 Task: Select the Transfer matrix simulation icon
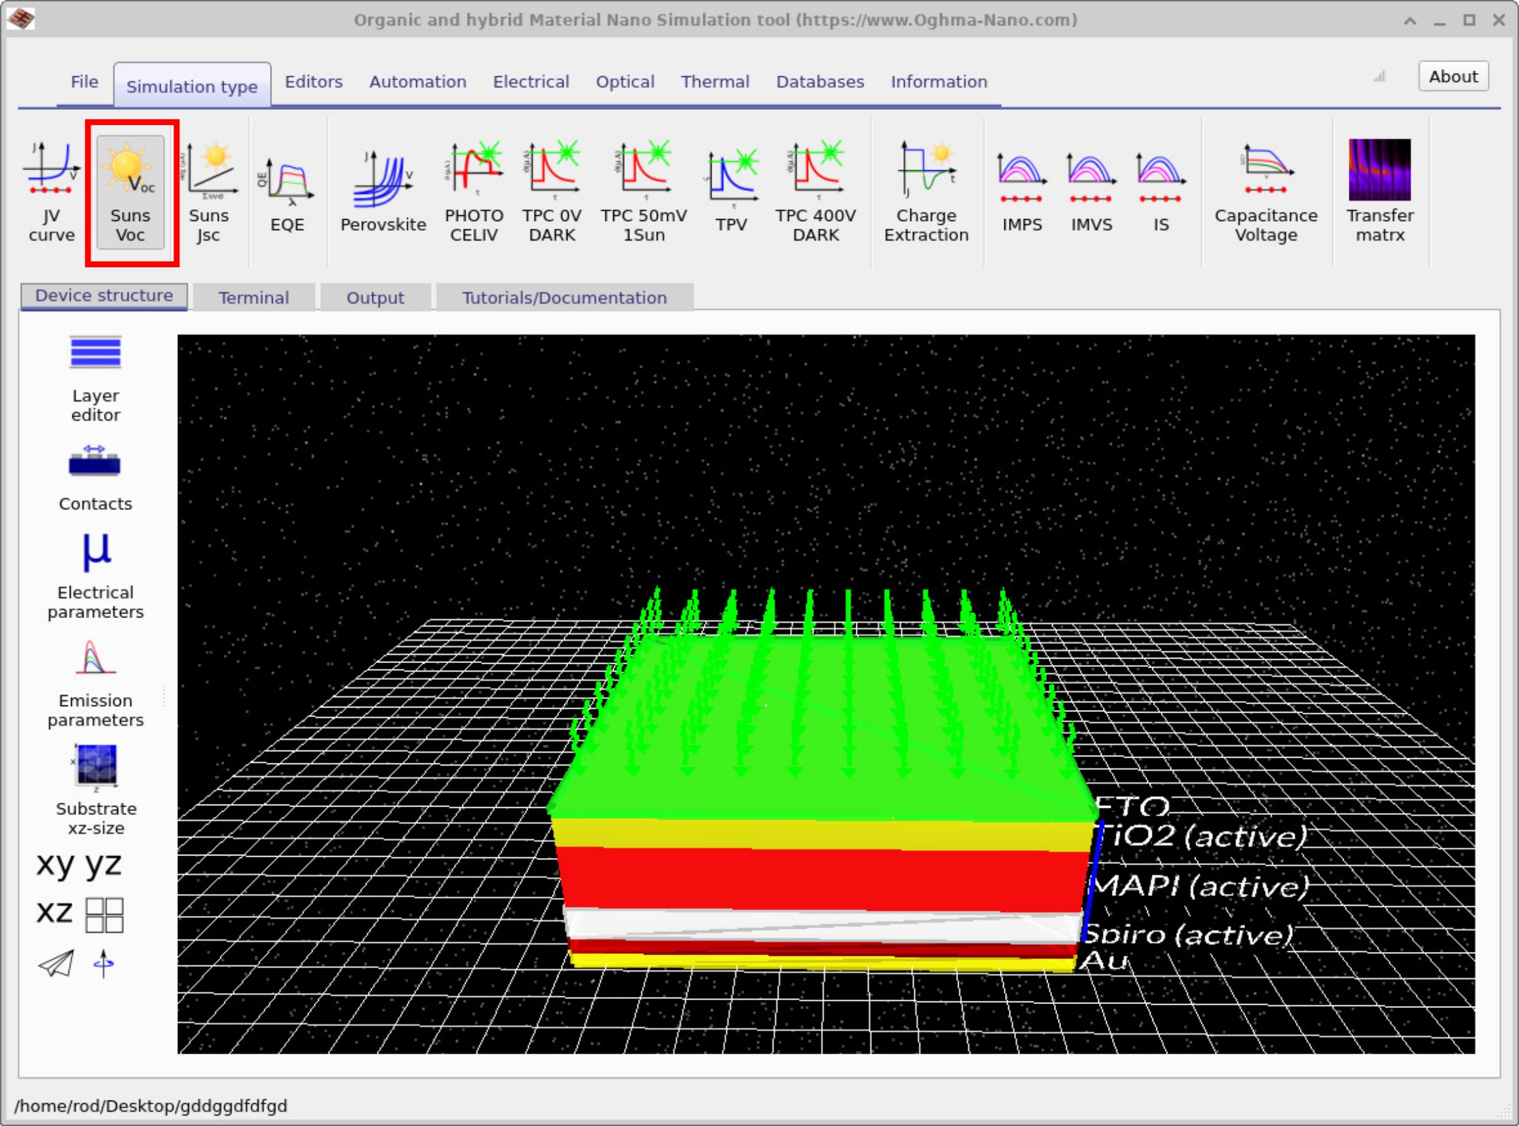tap(1379, 191)
